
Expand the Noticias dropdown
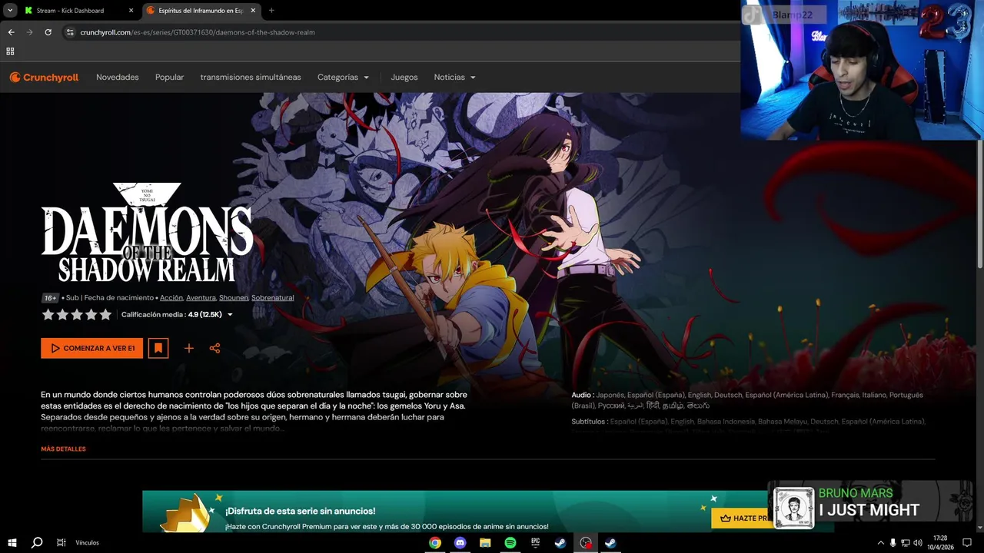click(x=454, y=78)
